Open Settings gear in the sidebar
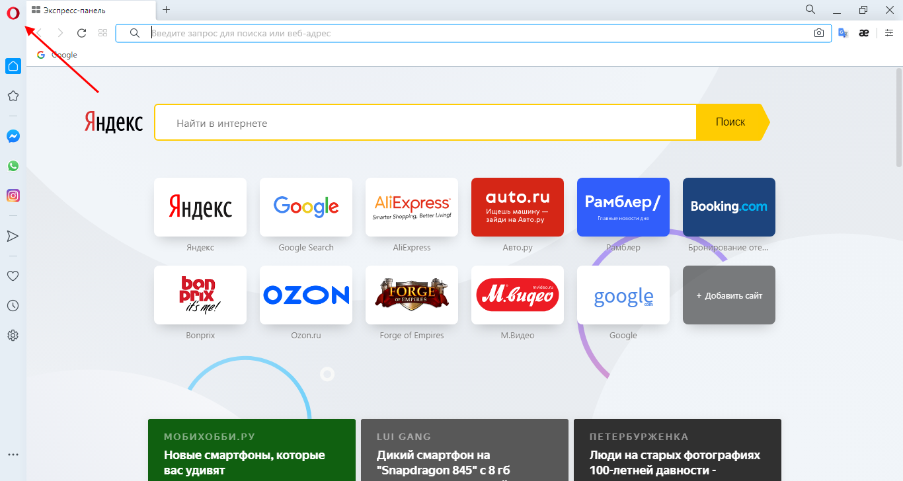 click(13, 336)
